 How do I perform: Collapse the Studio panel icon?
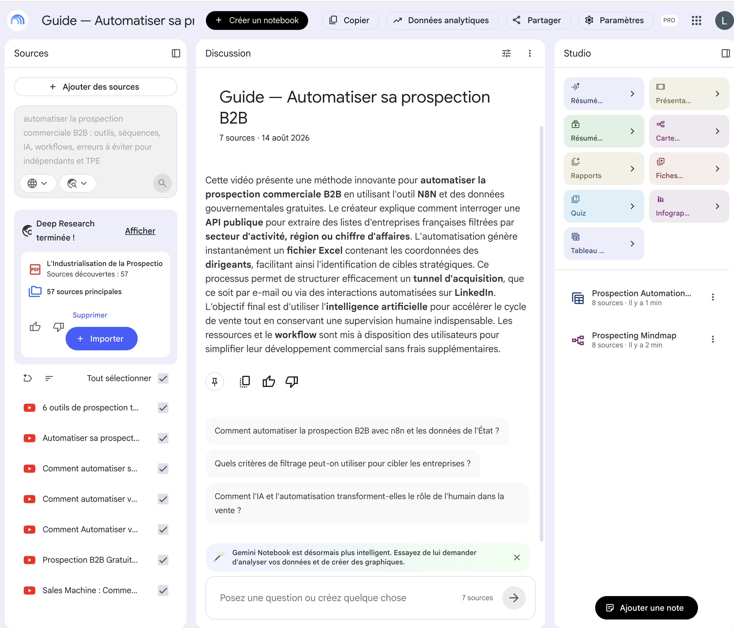(x=726, y=54)
